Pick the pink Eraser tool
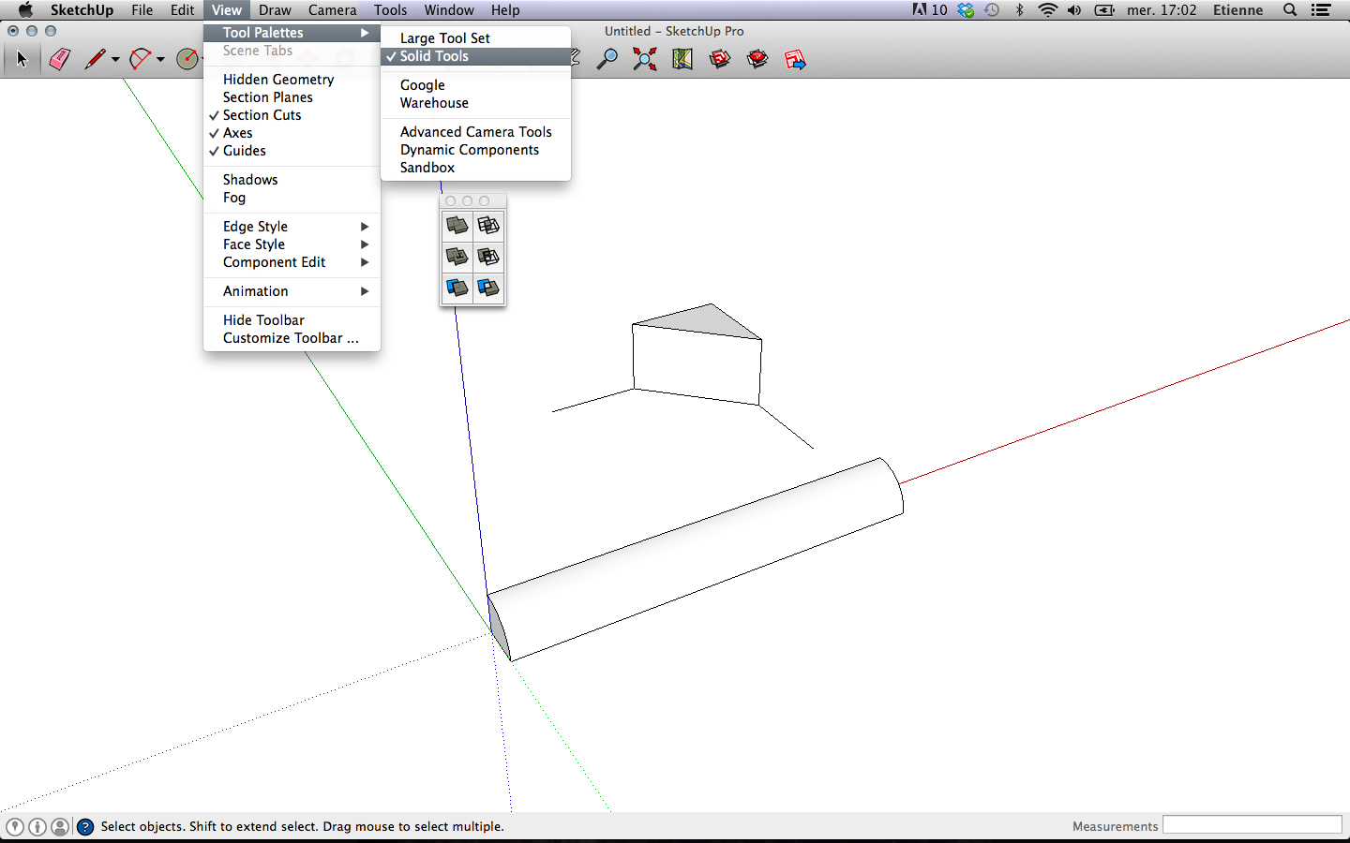This screenshot has width=1350, height=843. coord(60,60)
